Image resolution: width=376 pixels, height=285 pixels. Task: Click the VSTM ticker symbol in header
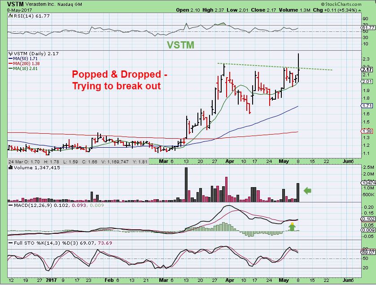point(15,4)
